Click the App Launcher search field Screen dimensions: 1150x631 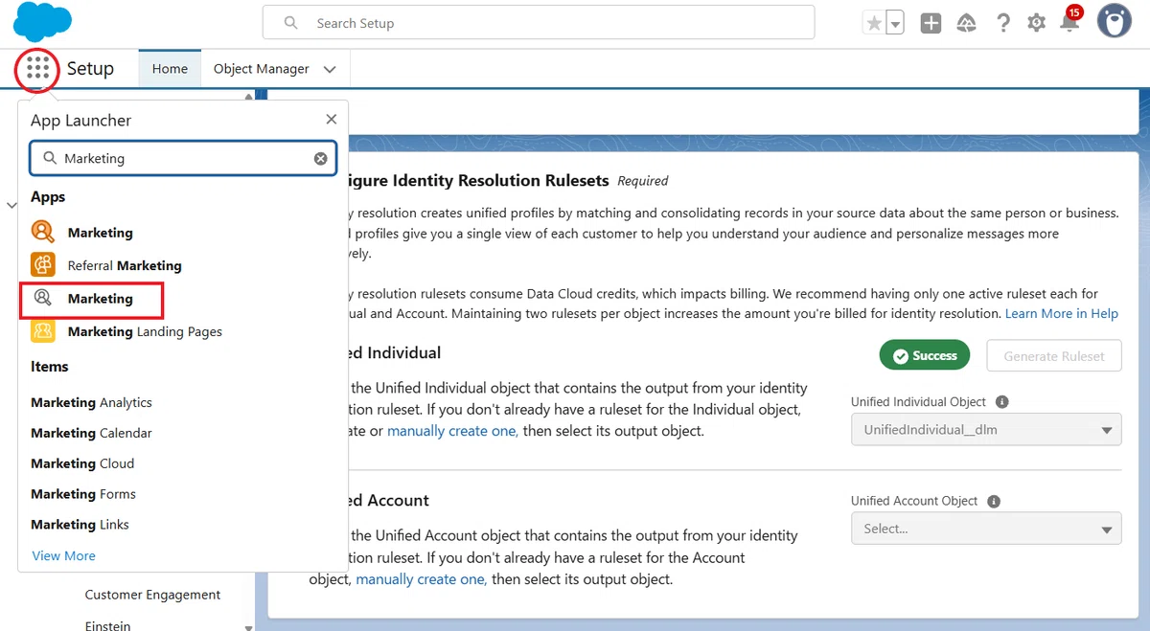click(182, 159)
